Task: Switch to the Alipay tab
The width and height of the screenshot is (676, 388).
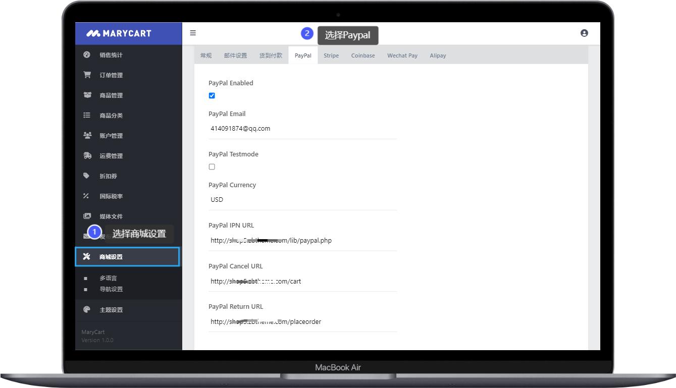Action: tap(438, 56)
